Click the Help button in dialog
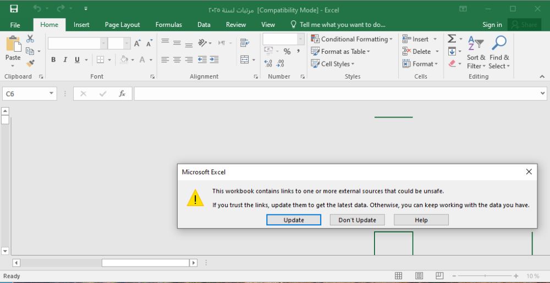 point(421,220)
